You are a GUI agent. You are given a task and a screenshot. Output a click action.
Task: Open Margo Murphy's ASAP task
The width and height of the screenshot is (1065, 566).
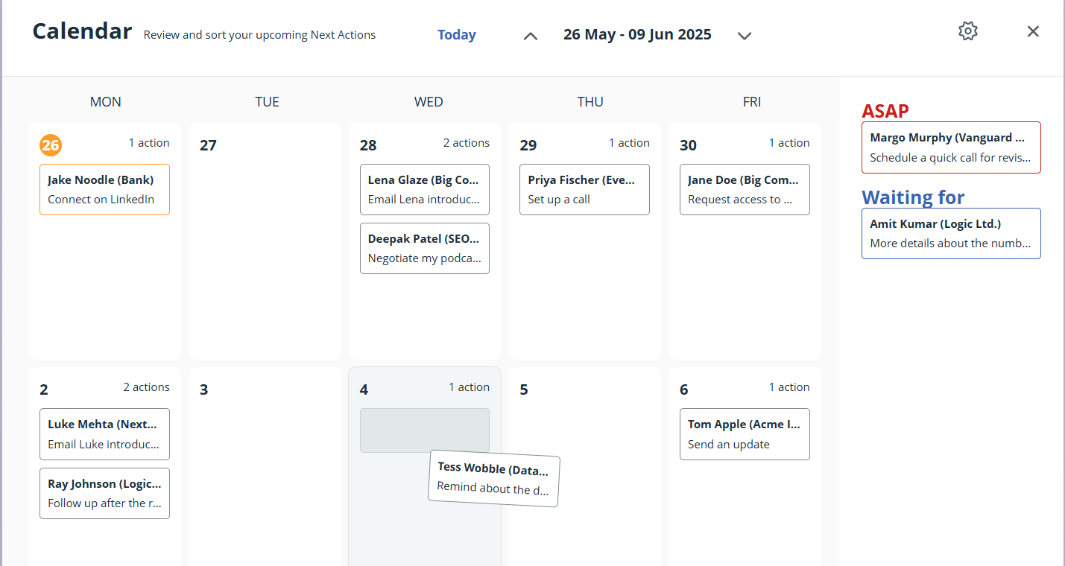[x=951, y=147]
